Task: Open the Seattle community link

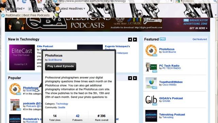Action: [x=62, y=107]
